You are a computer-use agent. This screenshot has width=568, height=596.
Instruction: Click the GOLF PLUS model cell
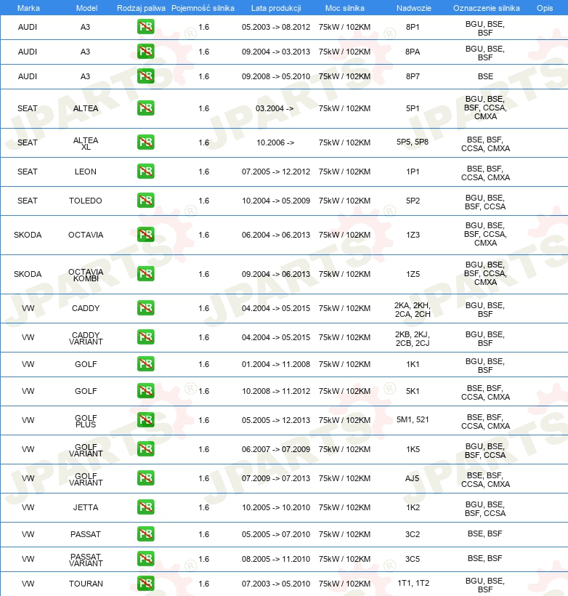86,421
